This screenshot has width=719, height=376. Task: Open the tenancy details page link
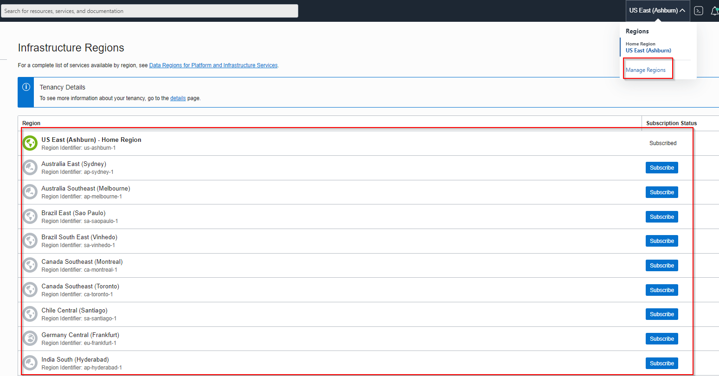tap(178, 98)
